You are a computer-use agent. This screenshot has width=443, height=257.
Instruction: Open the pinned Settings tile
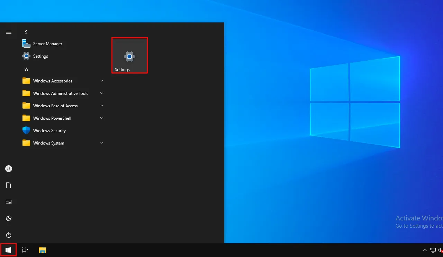pyautogui.click(x=129, y=56)
